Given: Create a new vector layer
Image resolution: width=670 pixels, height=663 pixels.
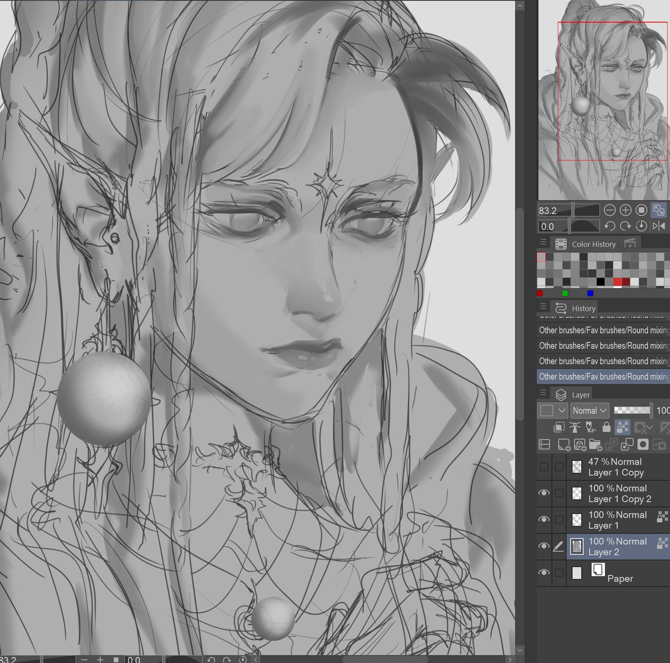Looking at the screenshot, I should (x=580, y=445).
